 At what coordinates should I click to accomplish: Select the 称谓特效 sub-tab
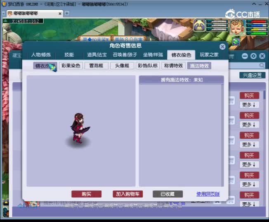point(173,66)
